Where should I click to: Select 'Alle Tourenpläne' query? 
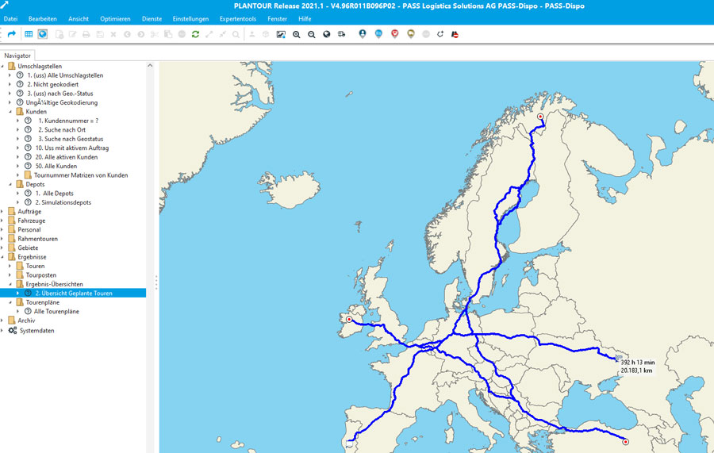(56, 312)
